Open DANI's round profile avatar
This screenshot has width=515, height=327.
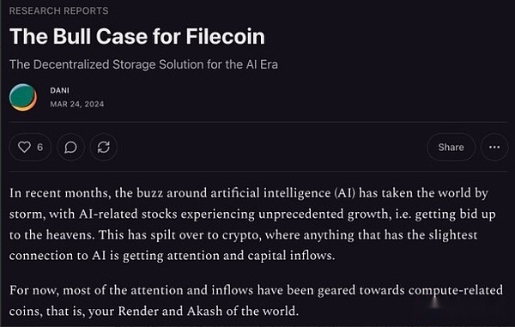pos(23,97)
